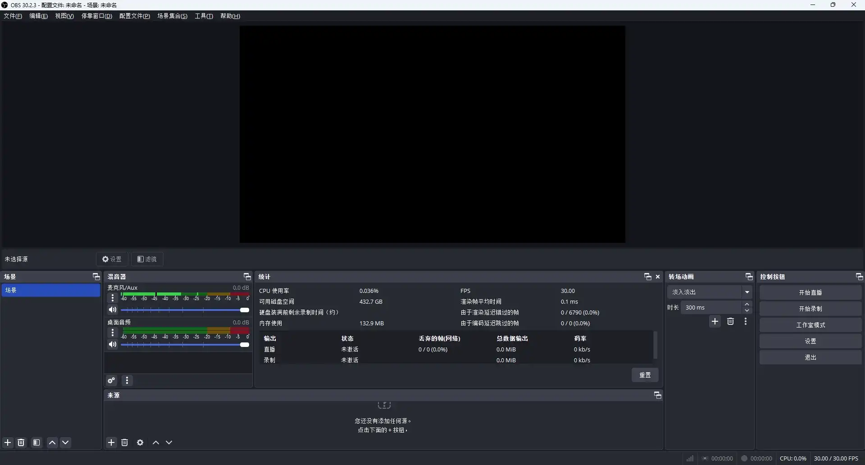Image resolution: width=865 pixels, height=465 pixels.
Task: Delete the selected scene with trash icon
Action: click(21, 442)
